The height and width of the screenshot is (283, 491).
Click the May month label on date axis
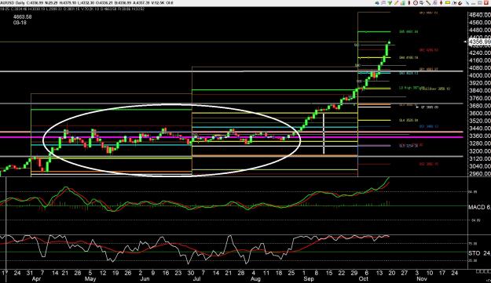[90, 278]
